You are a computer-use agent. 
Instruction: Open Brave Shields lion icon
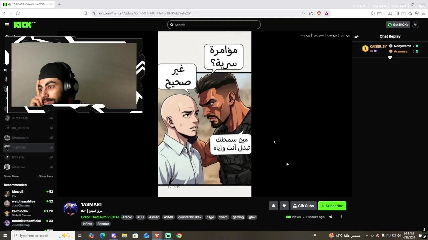coord(319,13)
